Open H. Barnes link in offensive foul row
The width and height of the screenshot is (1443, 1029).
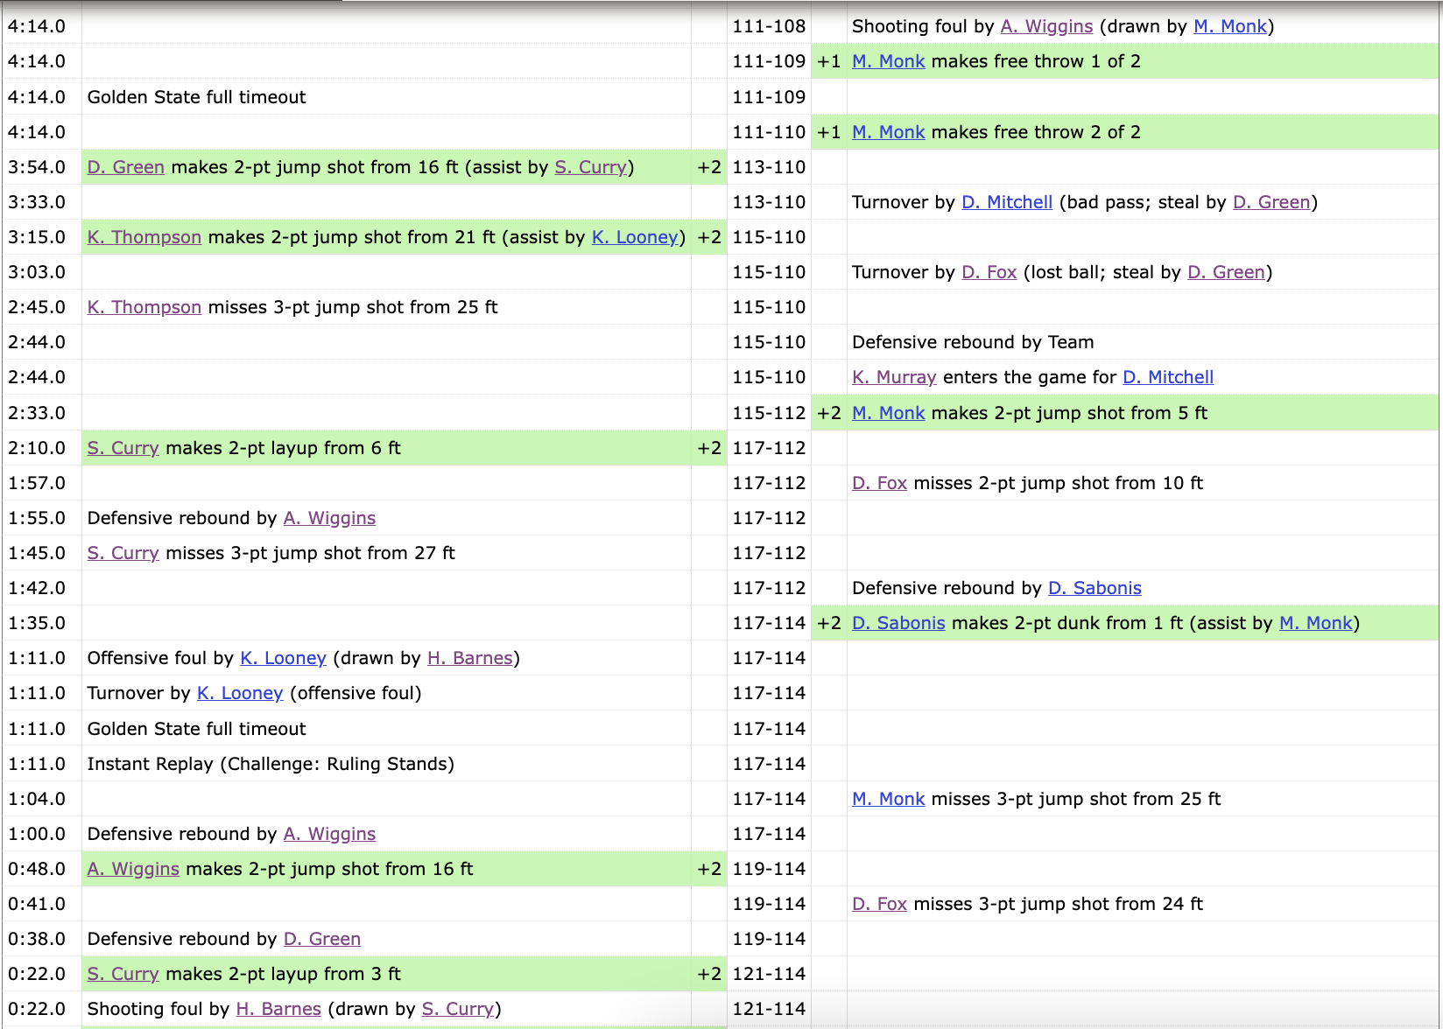point(469,658)
